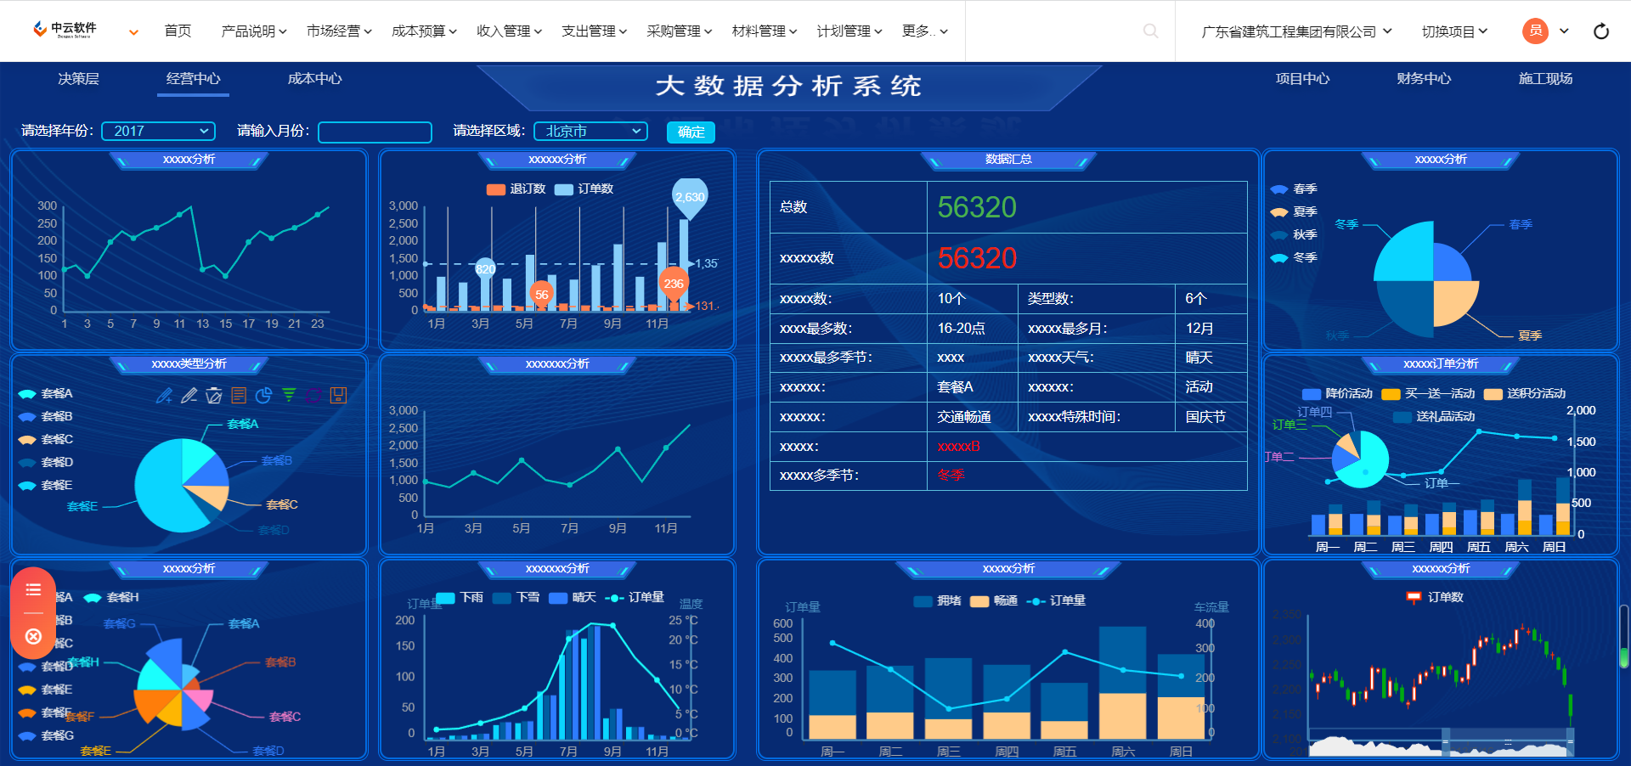
Task: Switch to the 财务中心 tab
Action: tap(1424, 79)
